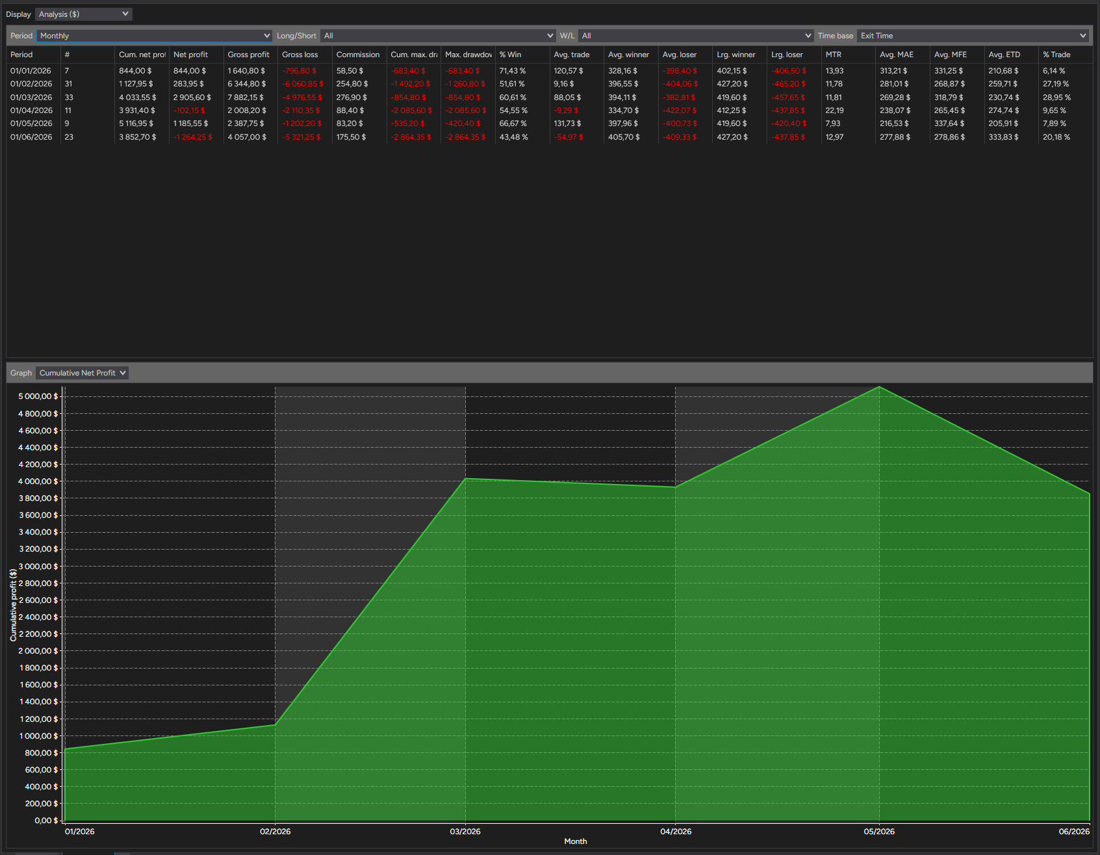Click the Avg. winner column header
Image resolution: width=1100 pixels, height=855 pixels.
631,55
